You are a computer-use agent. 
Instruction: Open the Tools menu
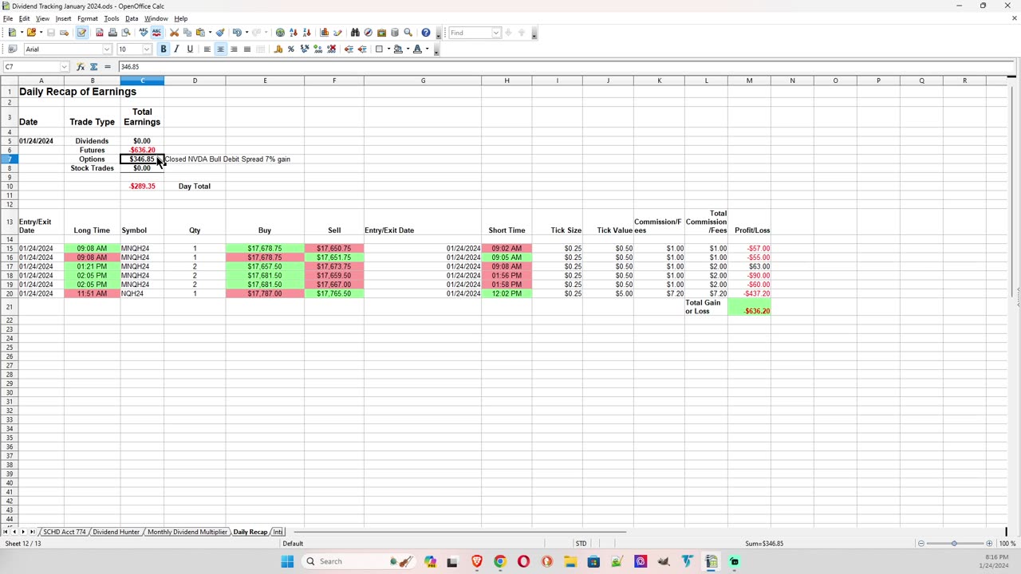[112, 18]
